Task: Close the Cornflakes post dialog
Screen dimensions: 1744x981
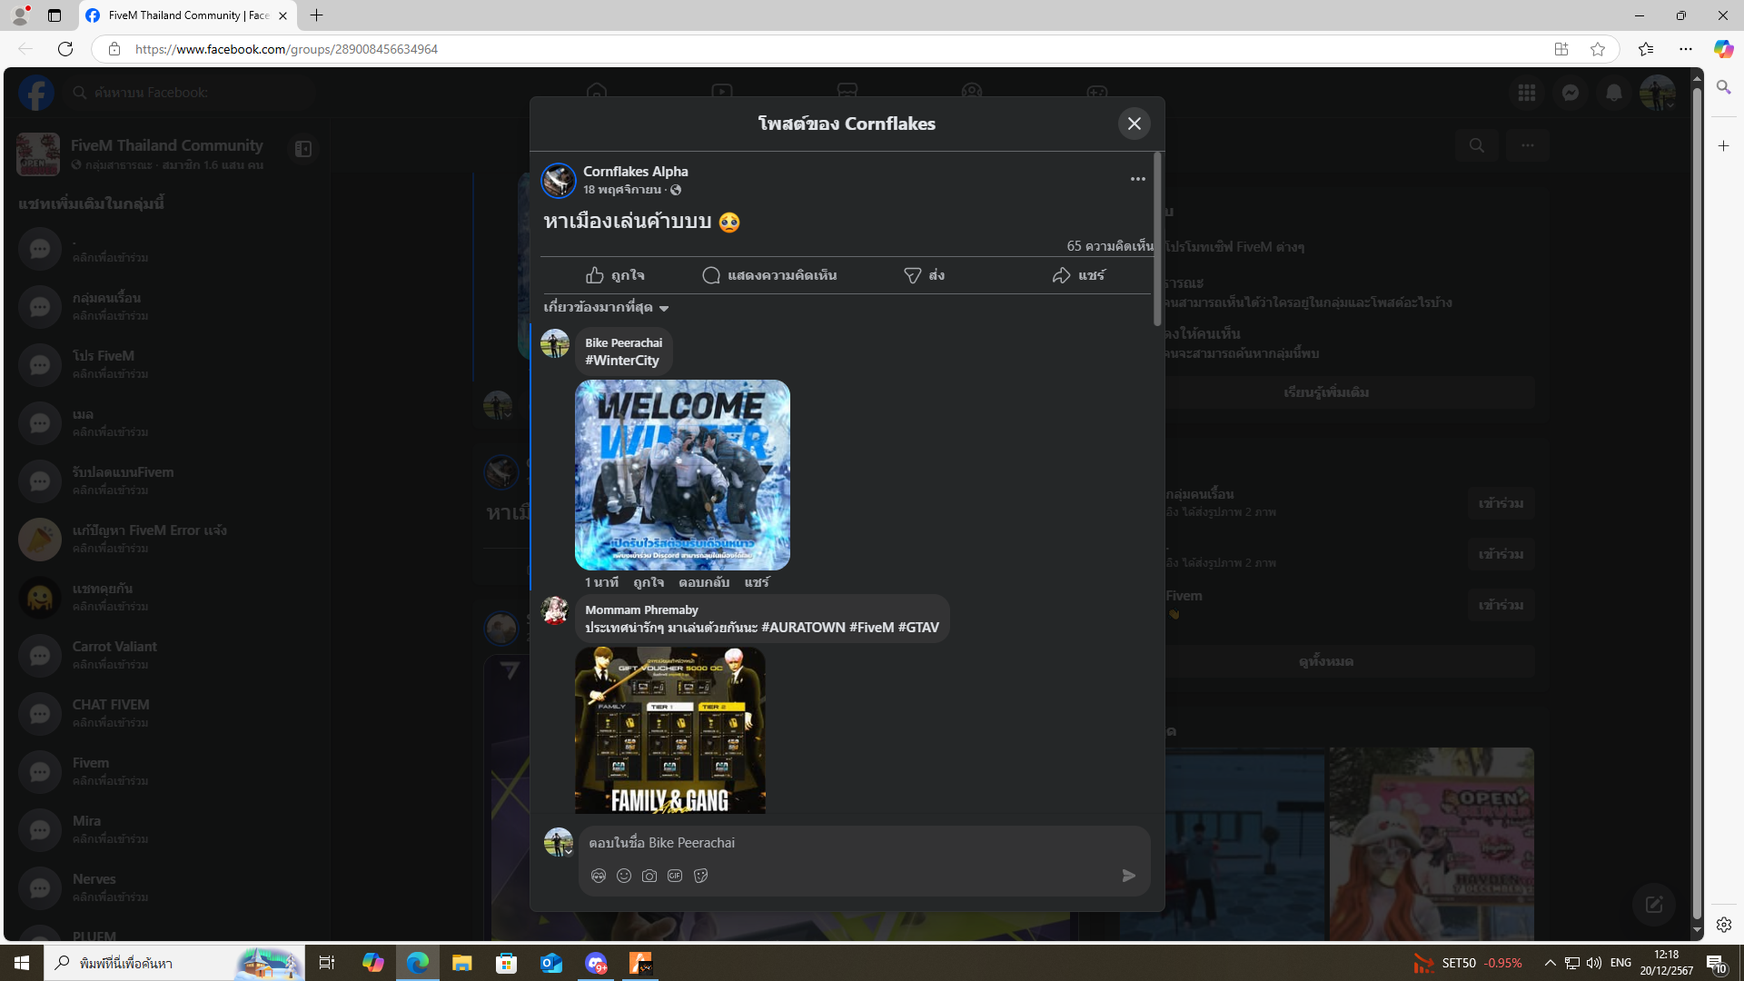Action: click(1134, 124)
